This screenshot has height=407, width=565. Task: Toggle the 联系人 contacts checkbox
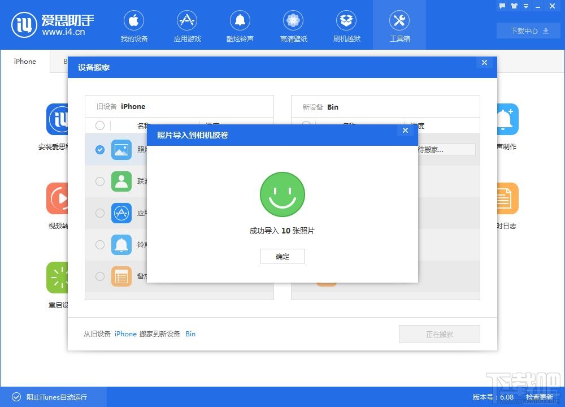coord(100,181)
